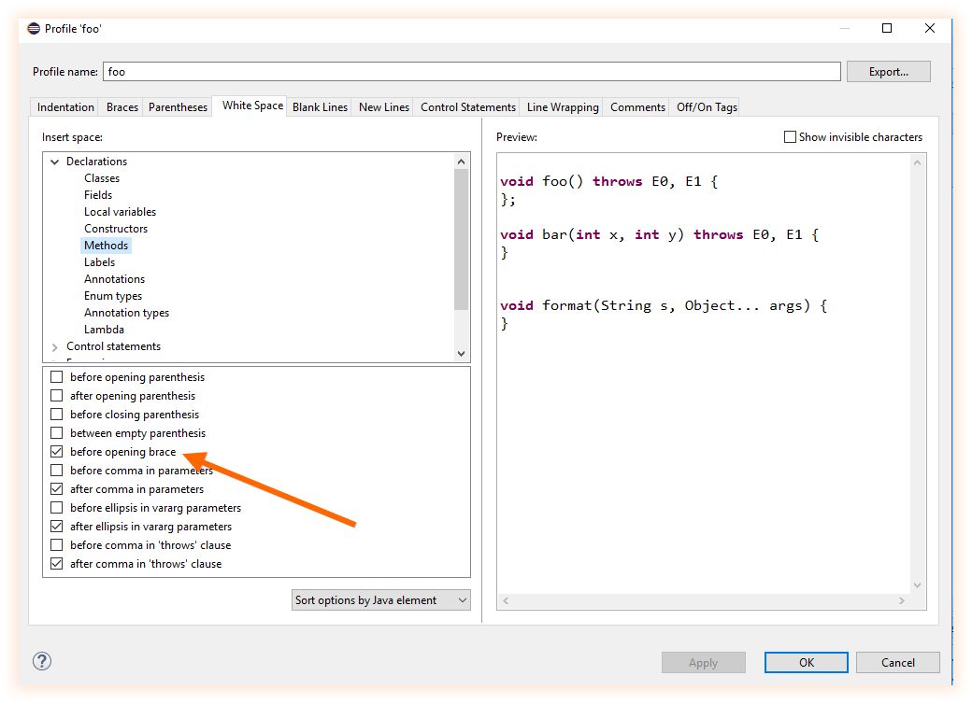
Task: Confirm with the OK button
Action: click(806, 663)
